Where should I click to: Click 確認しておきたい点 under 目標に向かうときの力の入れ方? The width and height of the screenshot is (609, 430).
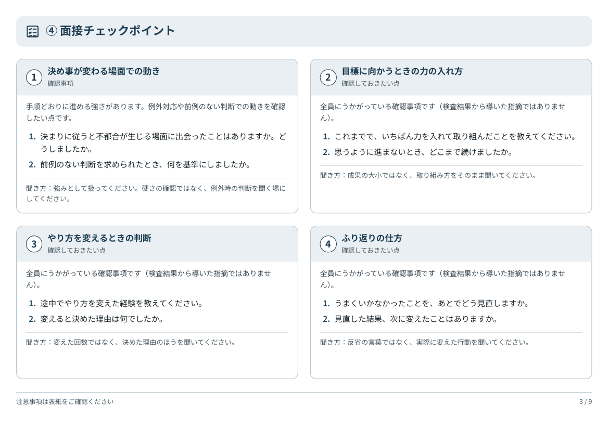click(x=371, y=83)
